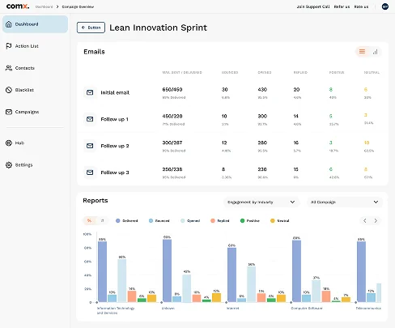Expand the Engagement by Industry dropdown
The height and width of the screenshot is (328, 395).
[261, 202]
